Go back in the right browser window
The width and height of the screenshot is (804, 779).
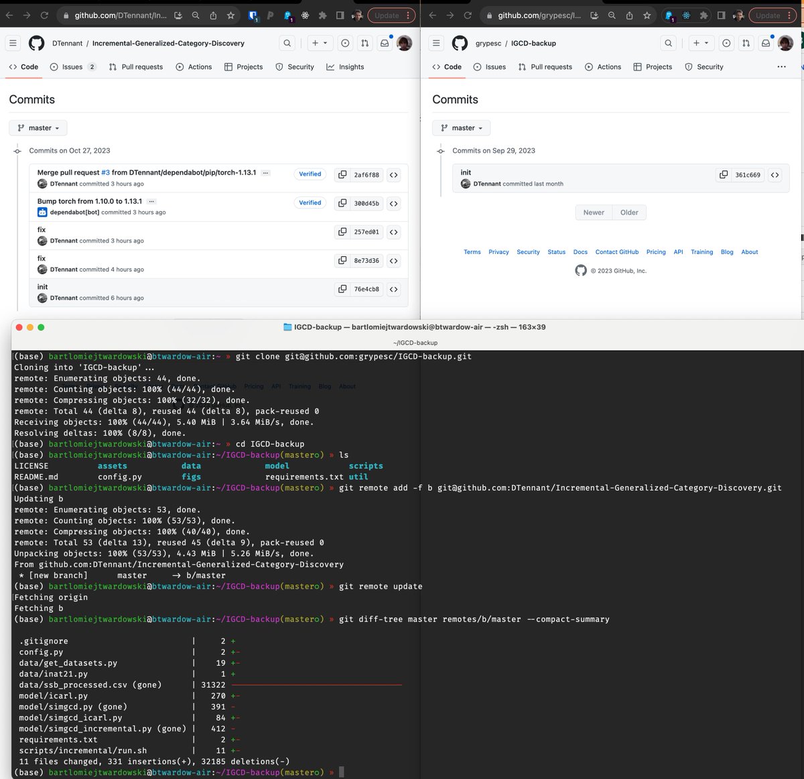tap(432, 15)
